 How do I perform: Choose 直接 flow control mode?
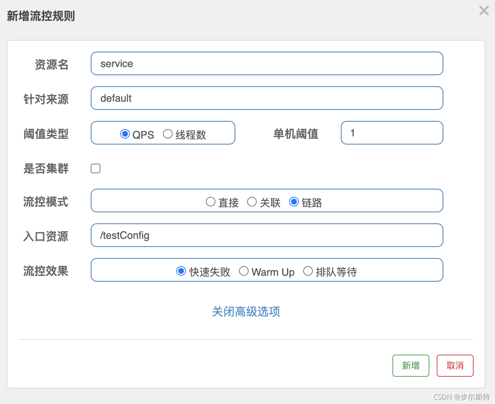[x=211, y=202]
